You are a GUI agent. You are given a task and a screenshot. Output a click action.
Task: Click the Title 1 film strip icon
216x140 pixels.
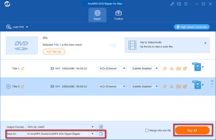point(52,68)
